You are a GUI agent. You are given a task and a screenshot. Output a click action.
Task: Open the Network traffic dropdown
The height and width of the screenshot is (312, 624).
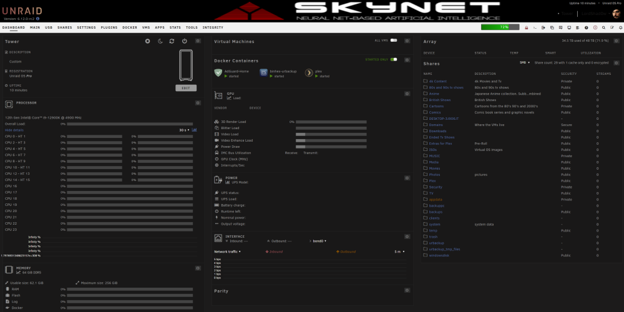pos(227,251)
